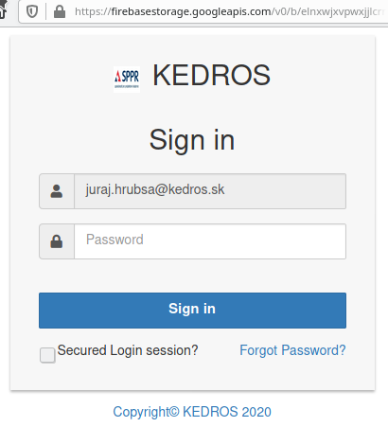Click the 'Secured Login session?' label

128,350
